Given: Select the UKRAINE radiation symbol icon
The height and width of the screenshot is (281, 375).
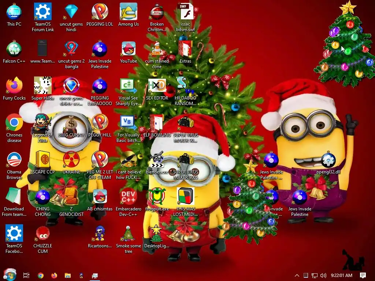Looking at the screenshot, I should pyautogui.click(x=71, y=160).
